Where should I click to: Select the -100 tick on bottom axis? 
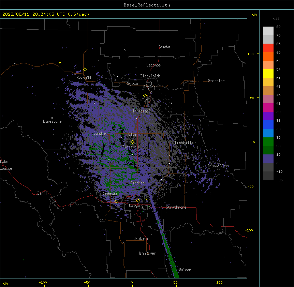tap(43, 282)
